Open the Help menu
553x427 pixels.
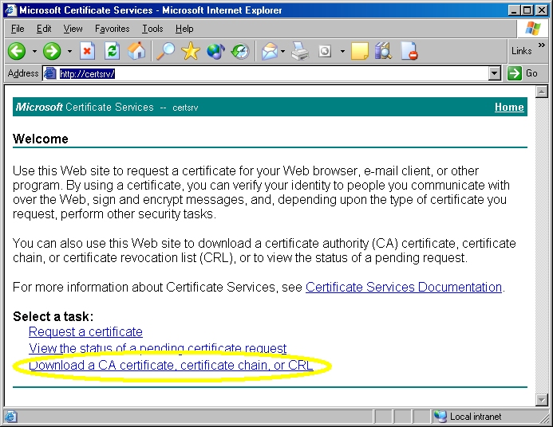pyautogui.click(x=184, y=29)
